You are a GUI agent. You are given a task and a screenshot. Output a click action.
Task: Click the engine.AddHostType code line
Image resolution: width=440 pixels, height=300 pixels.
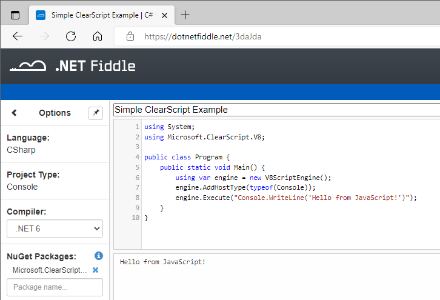coord(245,187)
